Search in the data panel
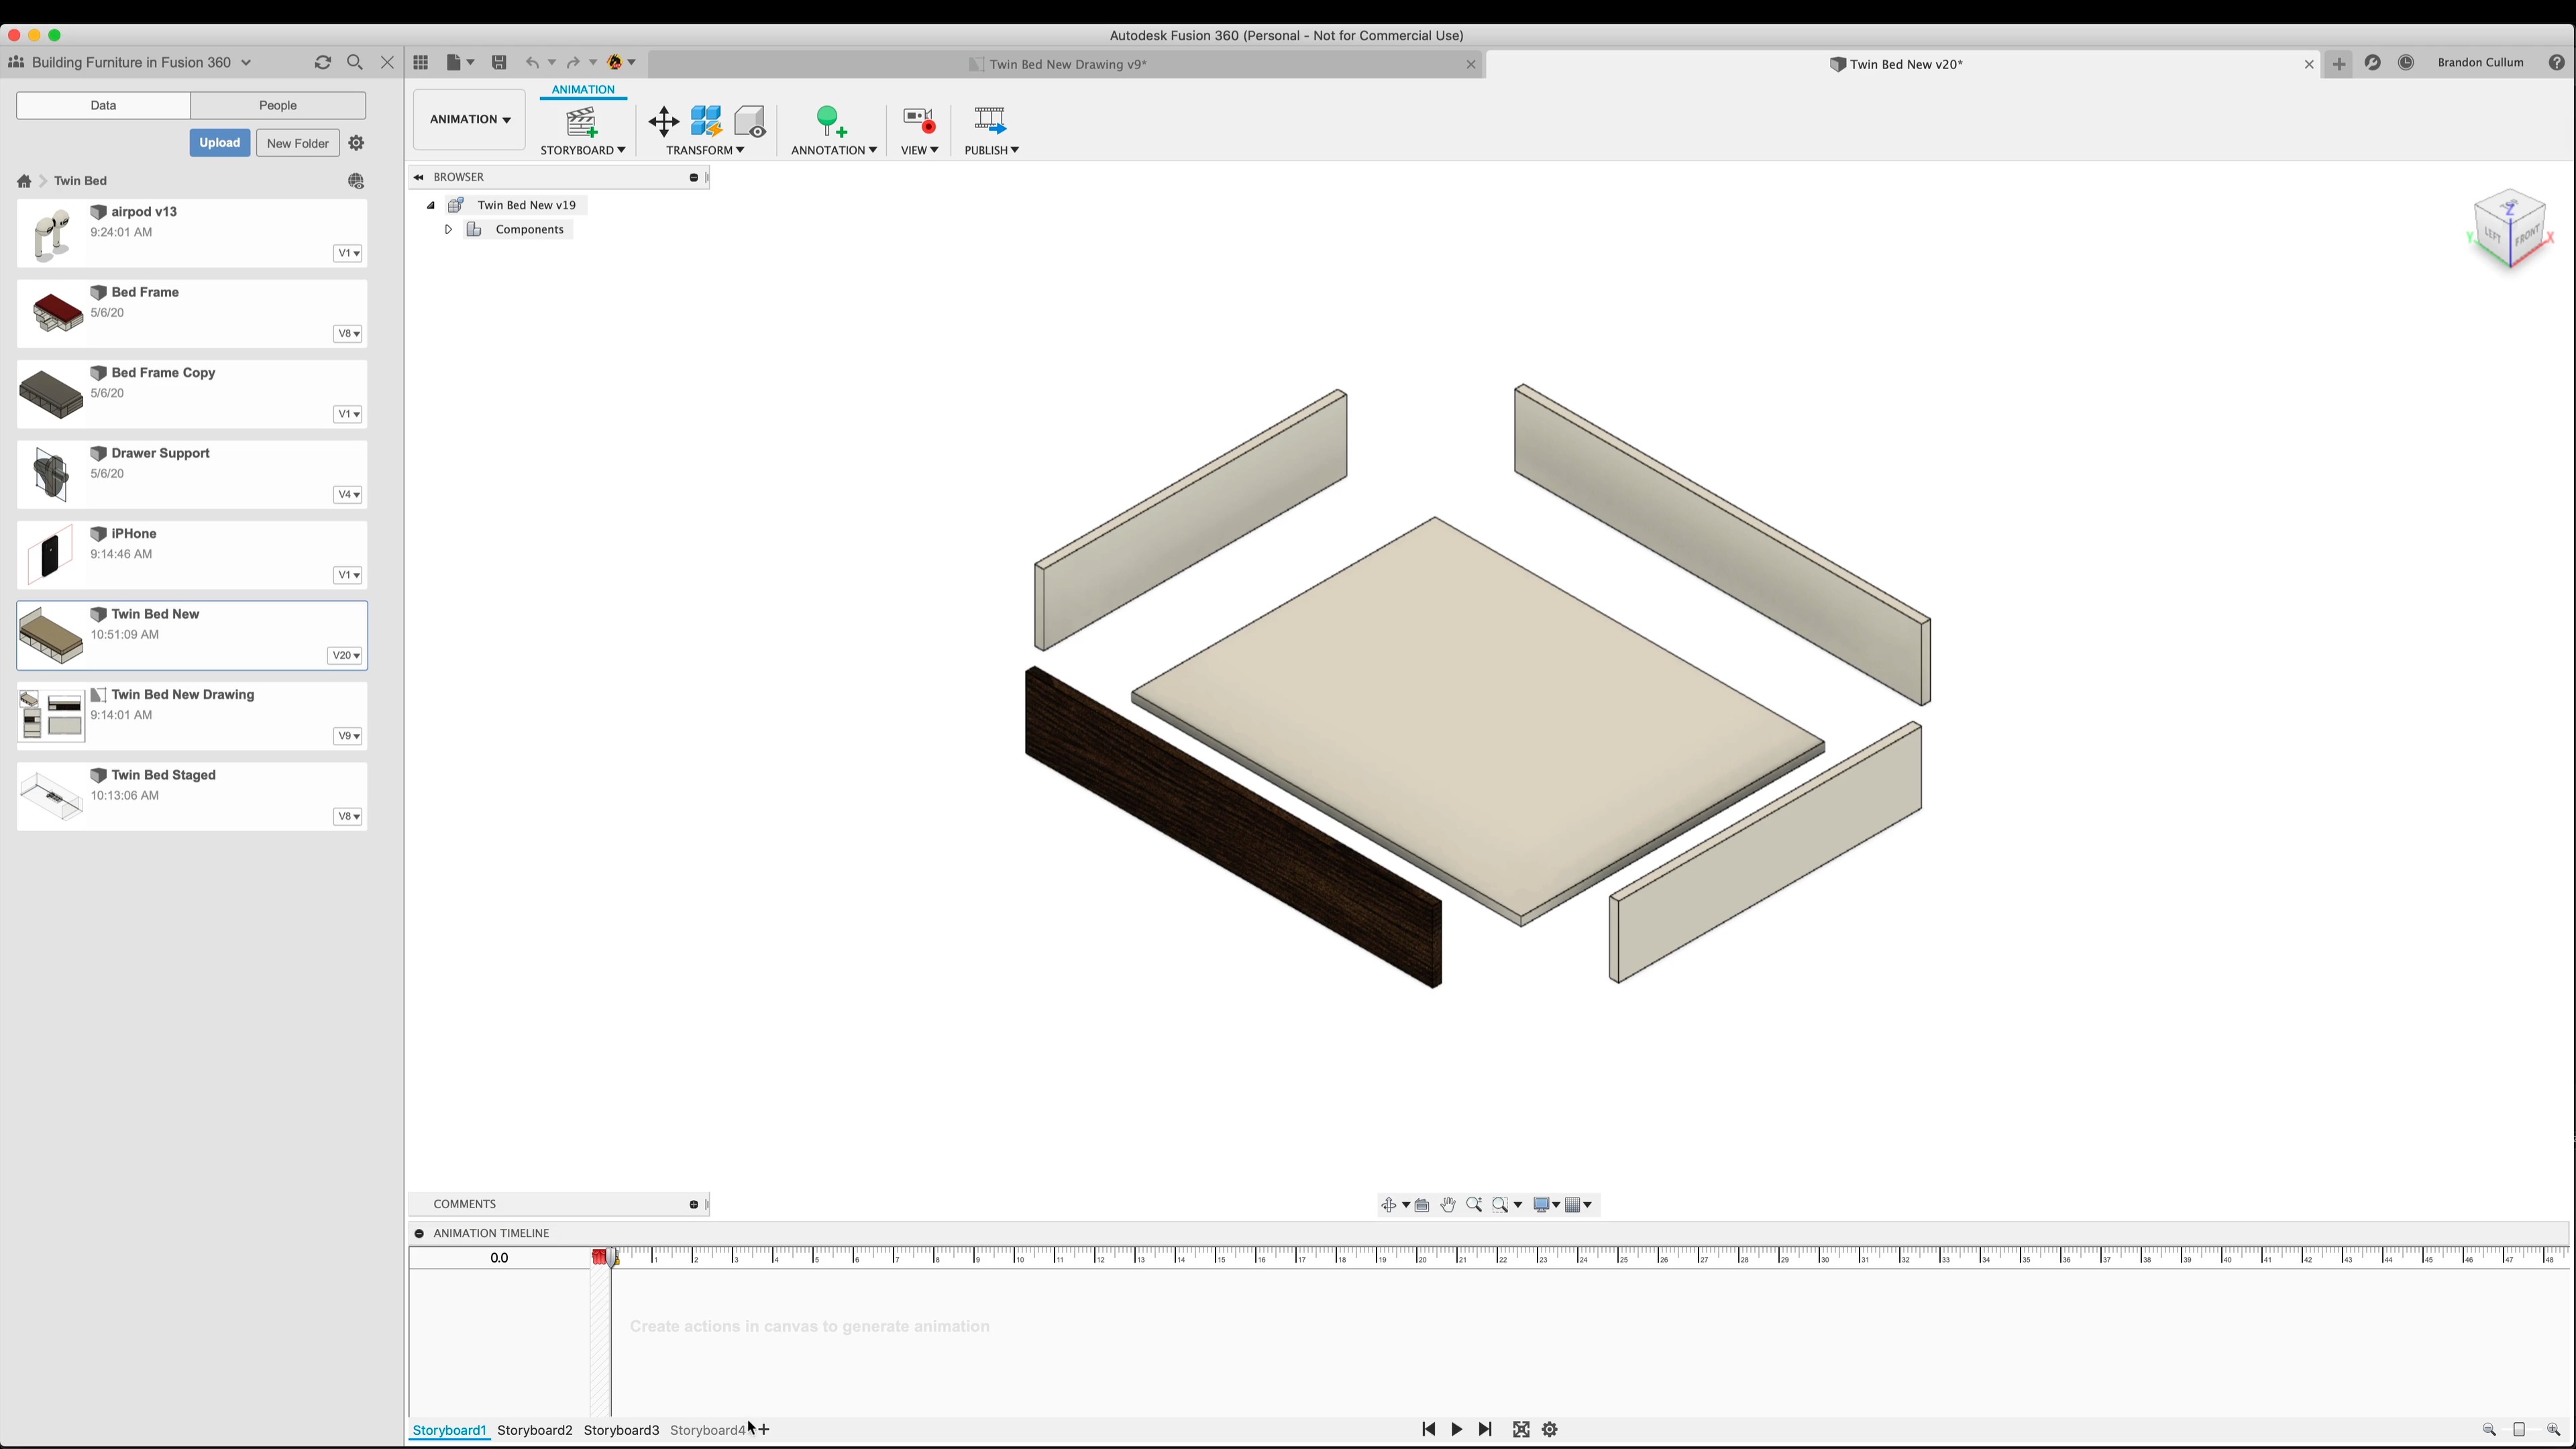Screen dimensions: 2576x1449 (x=355, y=63)
